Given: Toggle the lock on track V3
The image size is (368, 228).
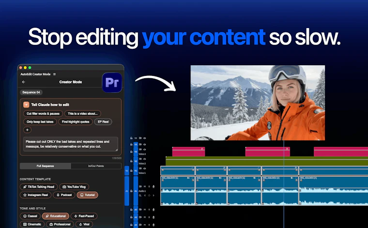Looking at the screenshot, I should [131, 152].
